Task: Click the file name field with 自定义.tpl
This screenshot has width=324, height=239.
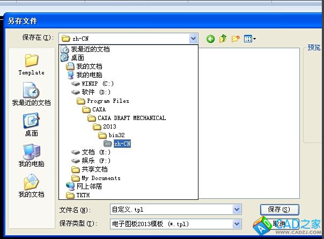Action: [169, 210]
